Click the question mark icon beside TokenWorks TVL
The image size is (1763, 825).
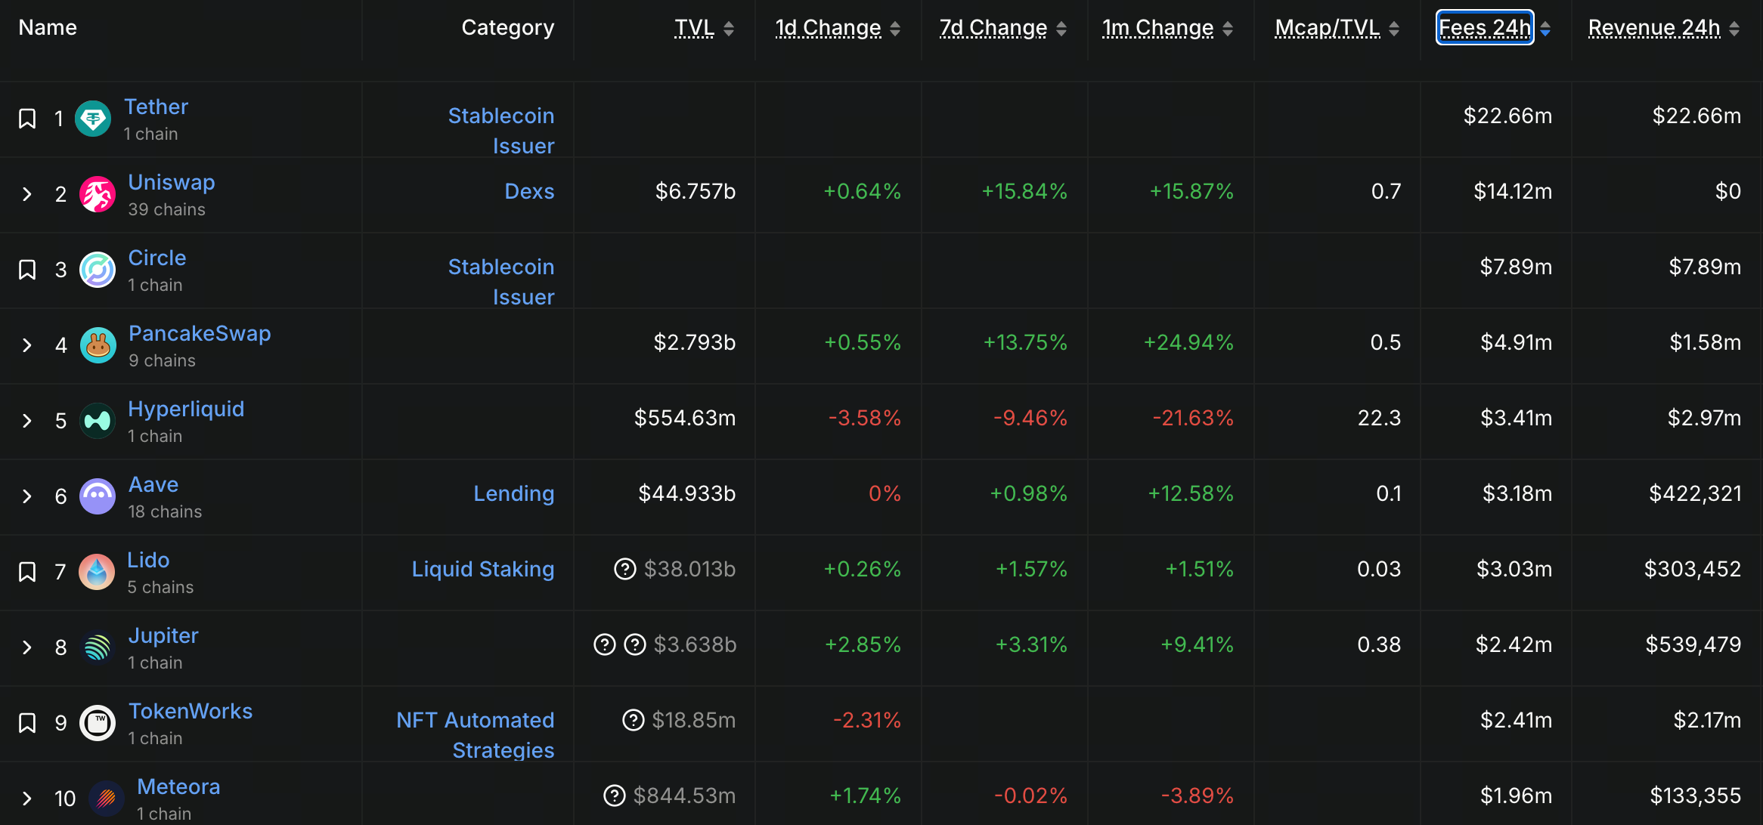coord(633,720)
